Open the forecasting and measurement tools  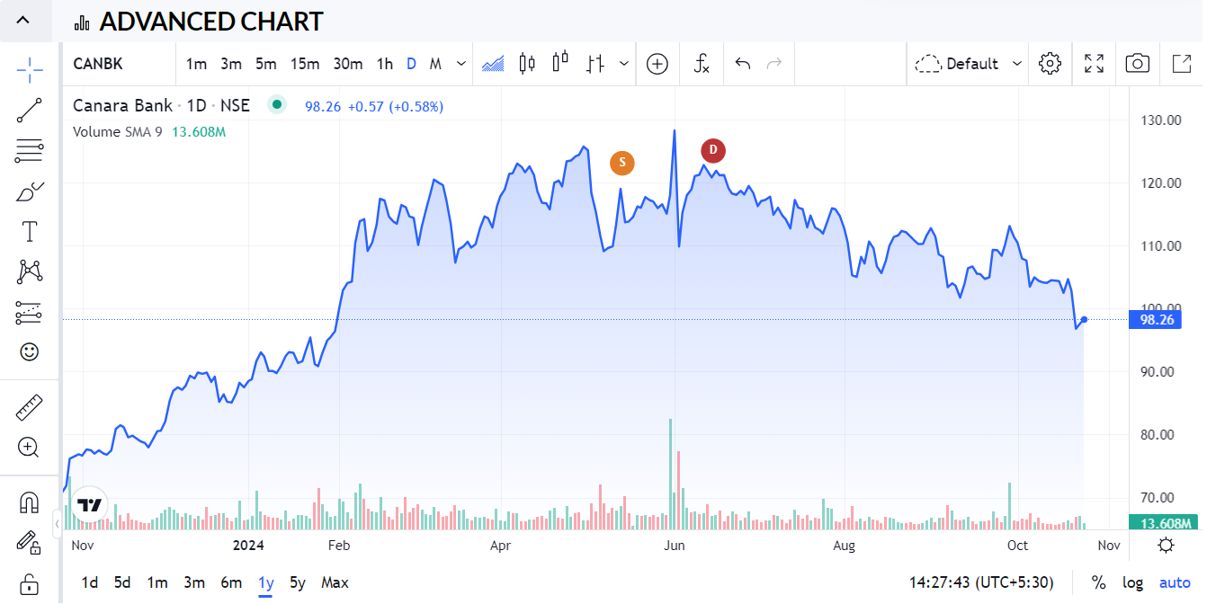pos(29,312)
